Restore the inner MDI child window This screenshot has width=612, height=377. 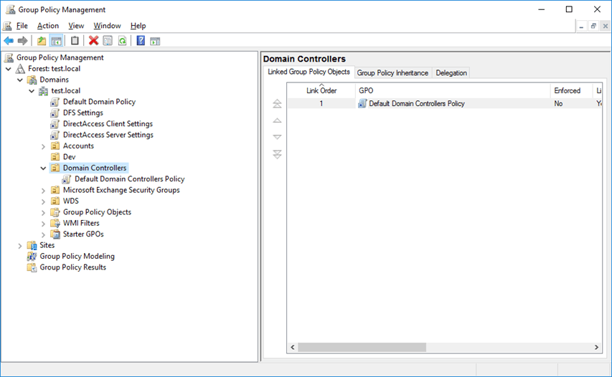coord(593,26)
